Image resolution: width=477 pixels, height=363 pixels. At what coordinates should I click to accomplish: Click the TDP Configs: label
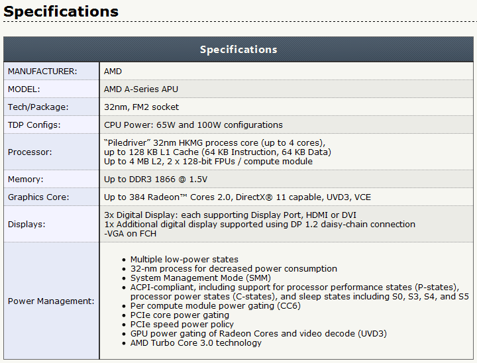(34, 125)
